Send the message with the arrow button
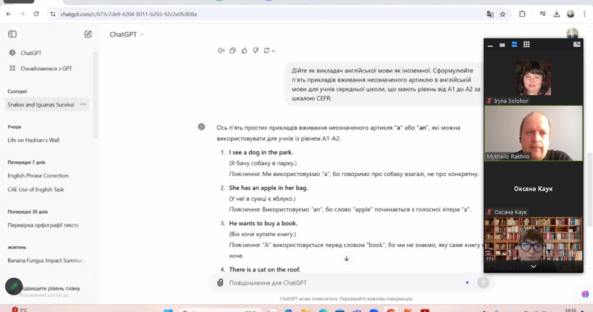Viewport: 593px width, 312px height. (x=483, y=282)
